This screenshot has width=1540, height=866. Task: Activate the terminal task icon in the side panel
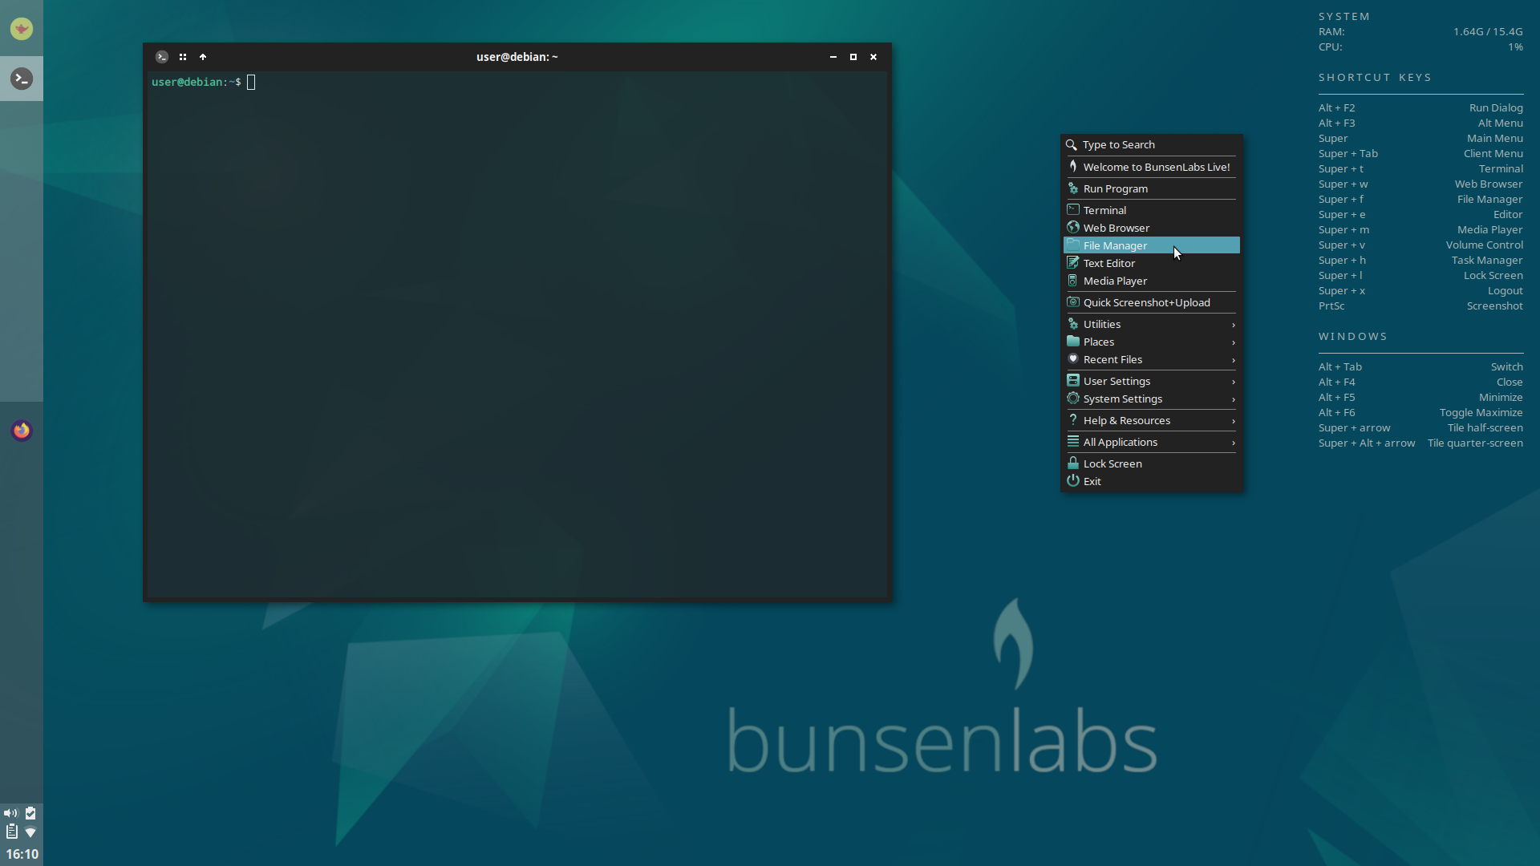(22, 79)
